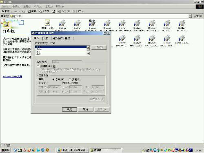Image resolution: width=204 pixels, height=153 pixels.
Task: Select the 12x11 form in list
Action: tap(61, 54)
